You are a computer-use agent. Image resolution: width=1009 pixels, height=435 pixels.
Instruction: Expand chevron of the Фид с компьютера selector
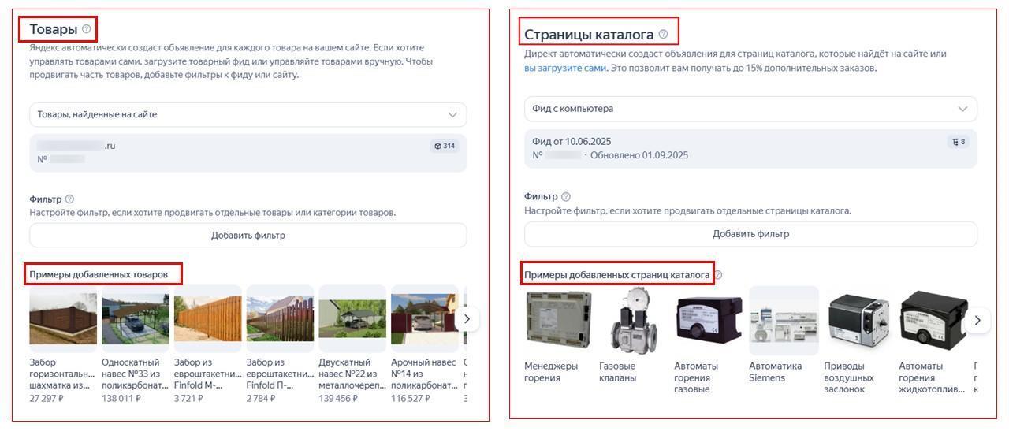pos(962,109)
